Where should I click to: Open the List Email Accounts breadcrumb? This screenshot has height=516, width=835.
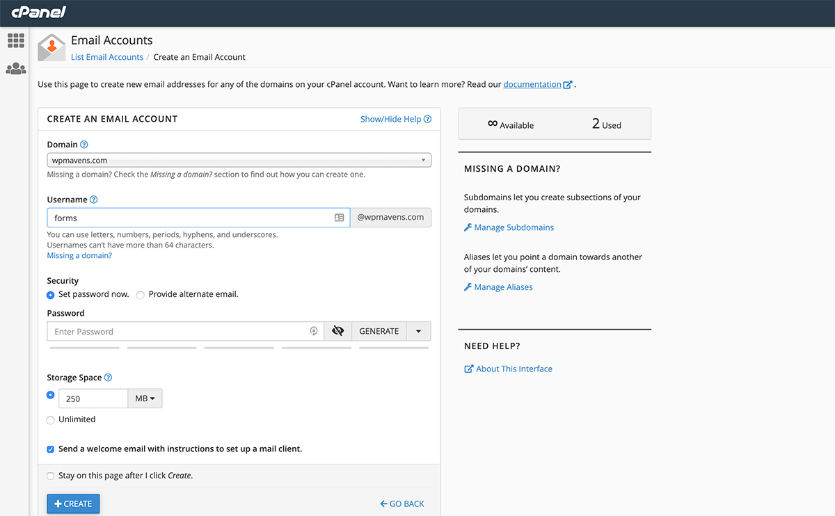(106, 56)
